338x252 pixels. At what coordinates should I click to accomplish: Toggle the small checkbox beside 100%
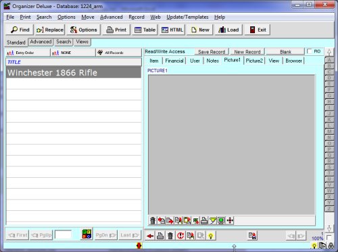click(329, 237)
